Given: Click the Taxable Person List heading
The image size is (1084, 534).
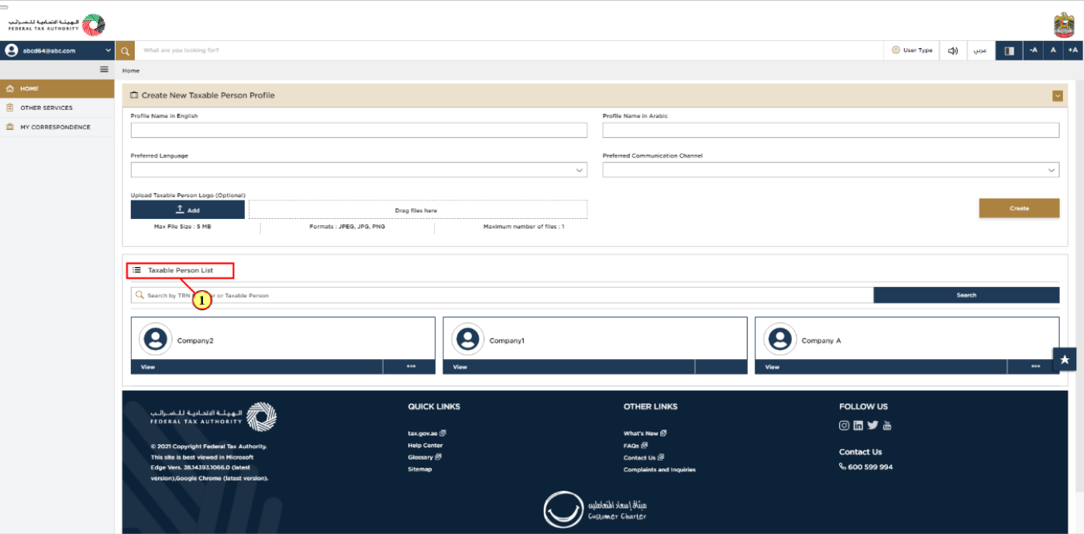Looking at the screenshot, I should pos(181,270).
